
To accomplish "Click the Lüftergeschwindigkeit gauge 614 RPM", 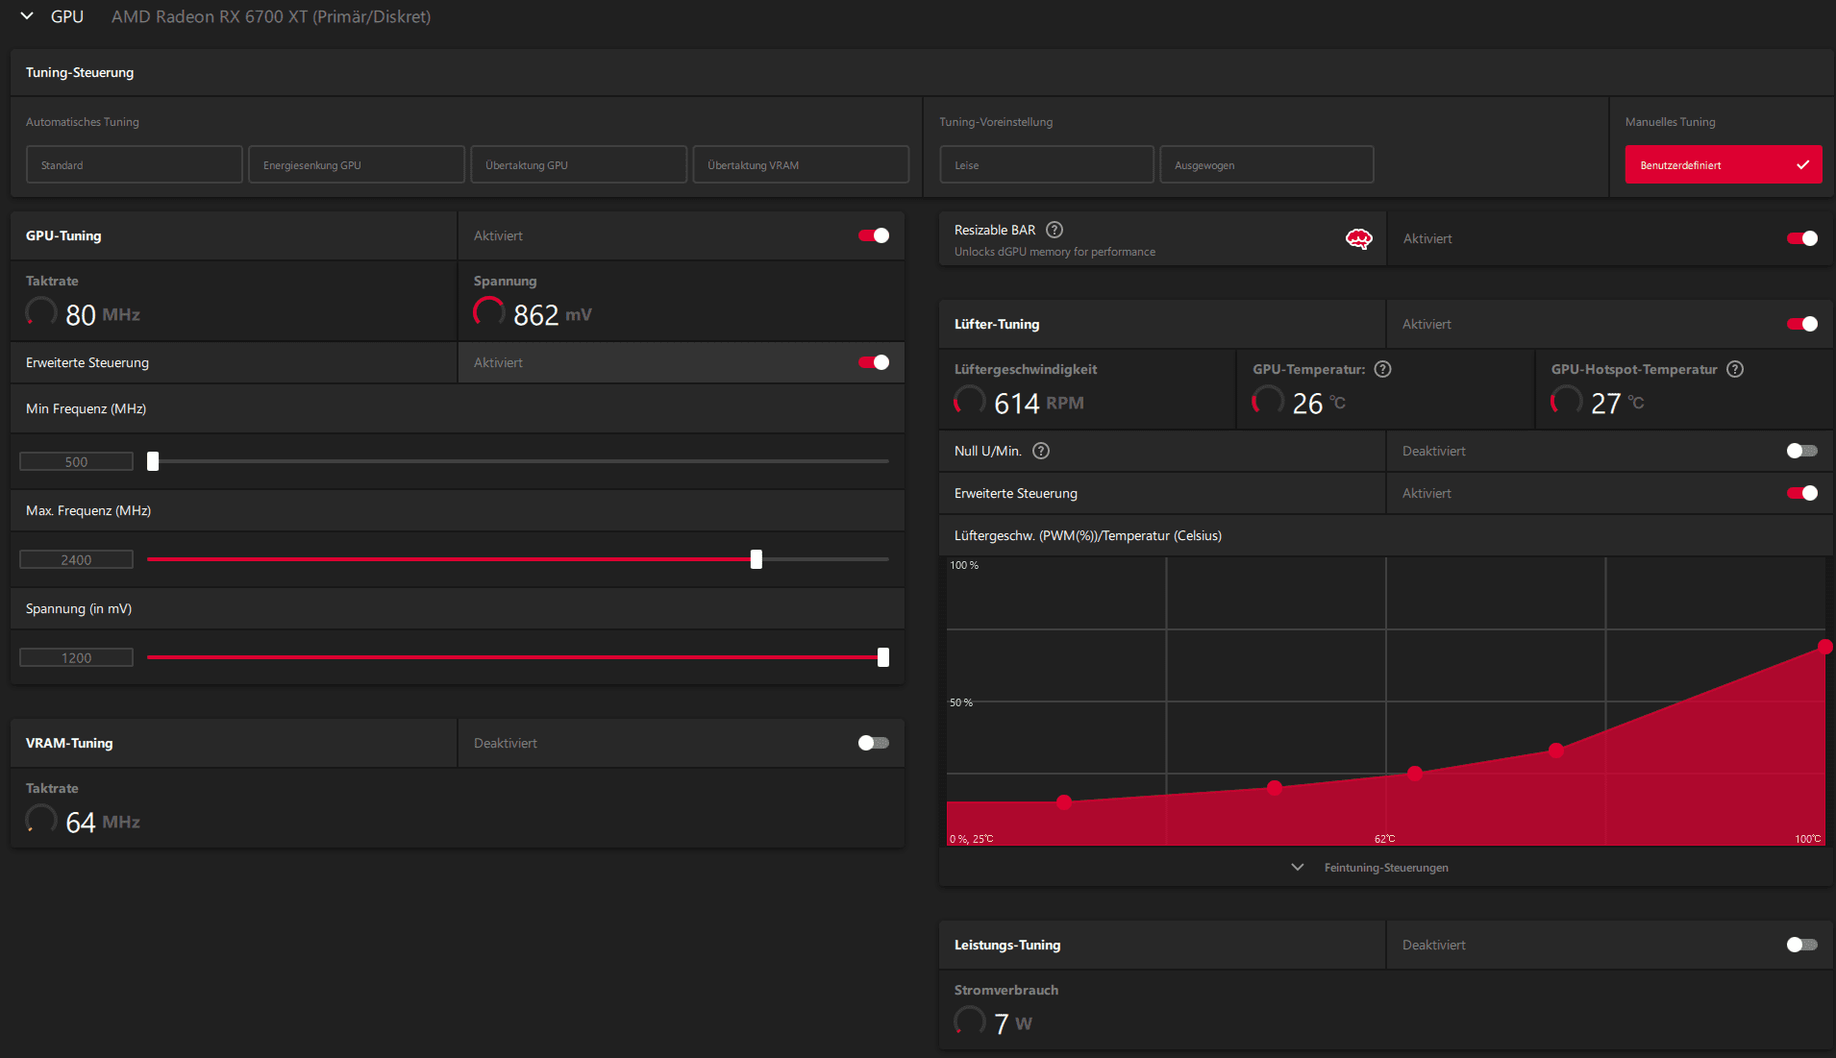I will pos(970,402).
